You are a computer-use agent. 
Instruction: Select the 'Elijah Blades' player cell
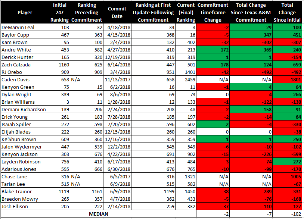click(x=25, y=132)
